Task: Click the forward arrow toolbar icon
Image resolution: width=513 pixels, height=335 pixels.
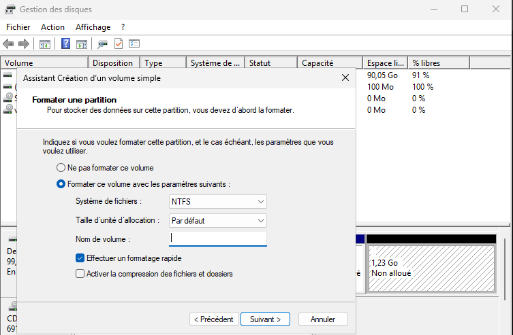Action: [x=23, y=44]
